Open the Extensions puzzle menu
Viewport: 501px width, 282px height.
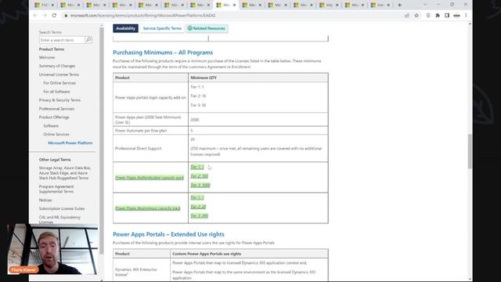(x=438, y=16)
